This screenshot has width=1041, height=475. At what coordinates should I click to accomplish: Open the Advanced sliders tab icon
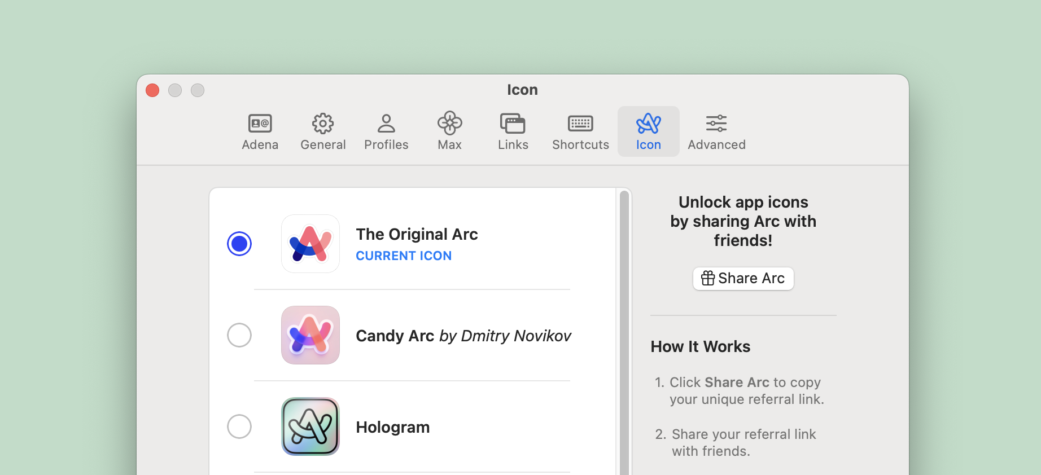coord(716,123)
